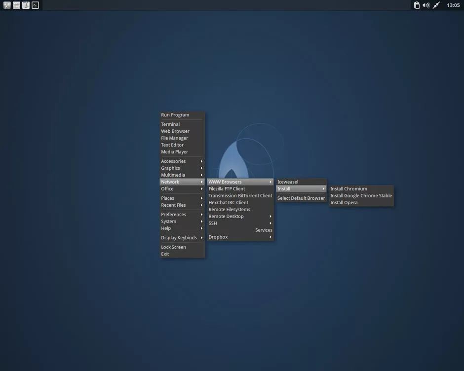The width and height of the screenshot is (464, 371).
Task: Expand the Accessories submenu
Action: (x=182, y=161)
